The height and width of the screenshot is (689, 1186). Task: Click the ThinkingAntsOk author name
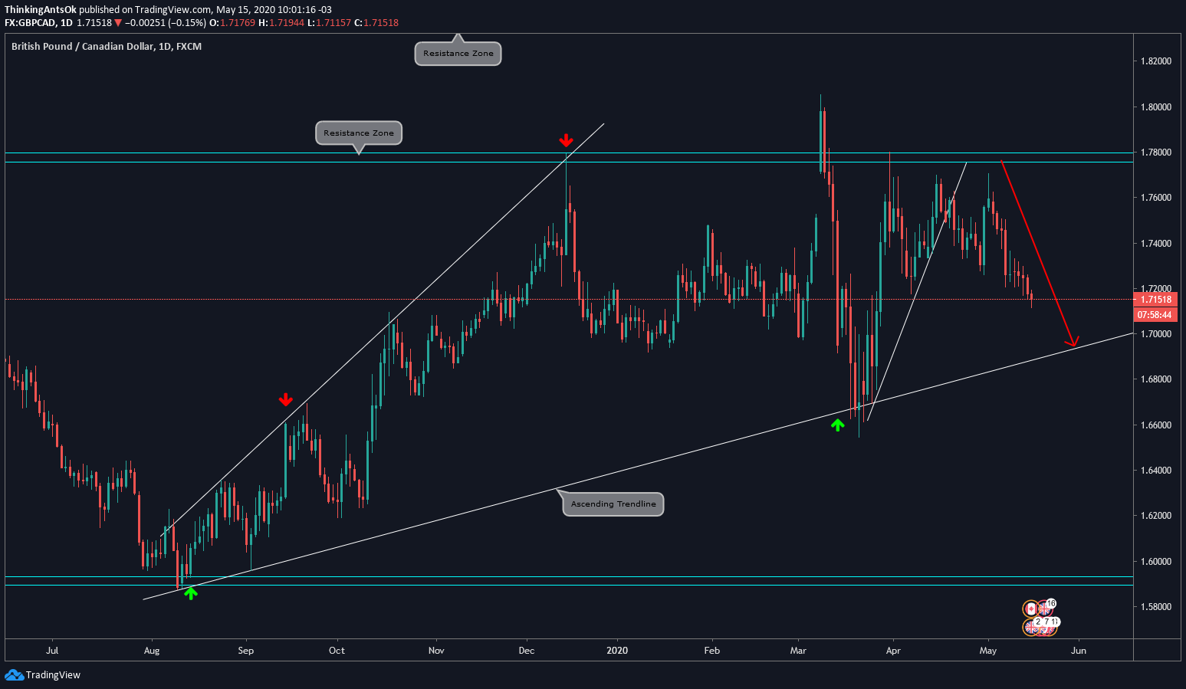(41, 10)
